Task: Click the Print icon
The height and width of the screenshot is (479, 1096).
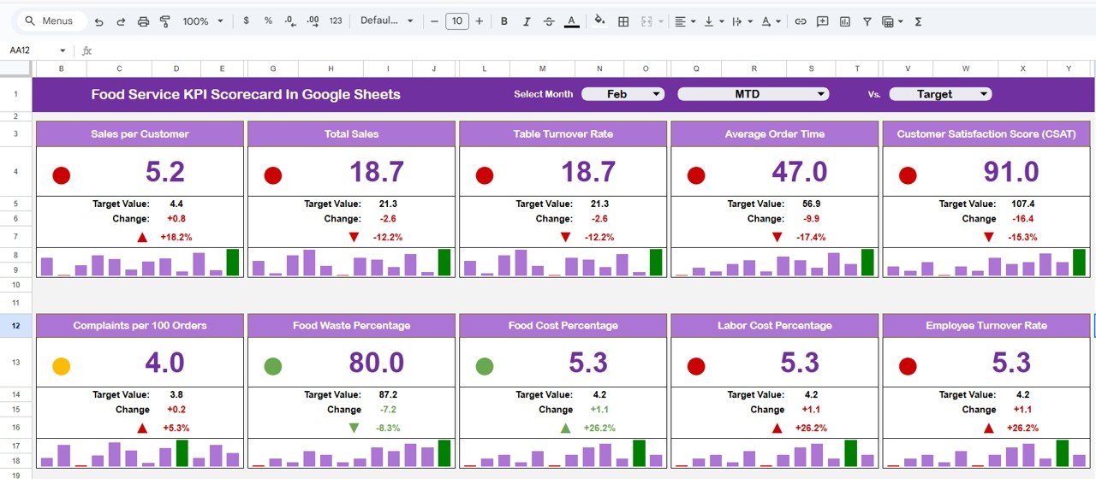Action: pos(144,21)
